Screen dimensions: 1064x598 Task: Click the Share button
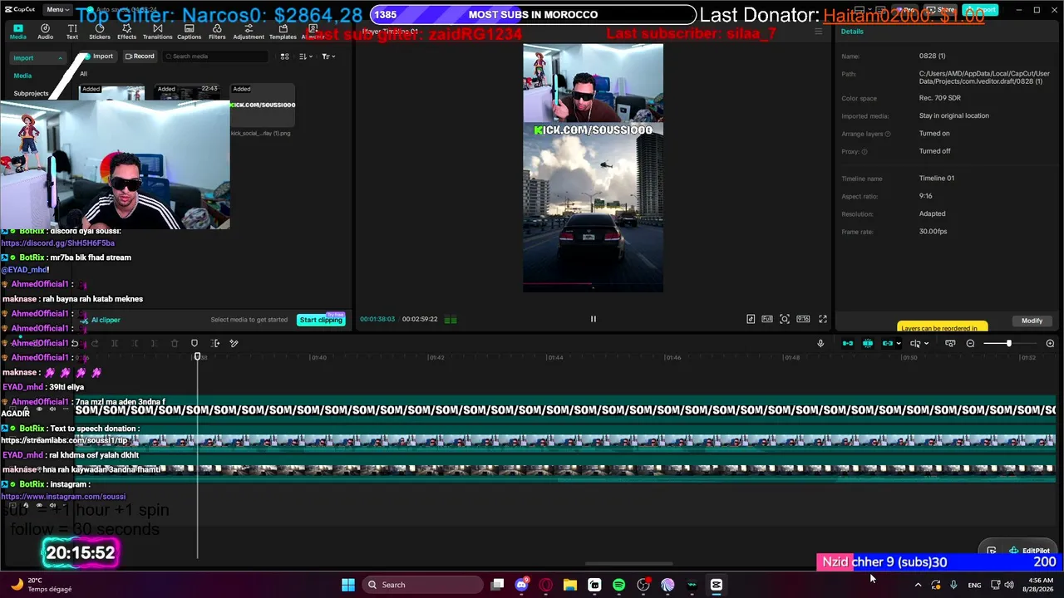(x=942, y=10)
